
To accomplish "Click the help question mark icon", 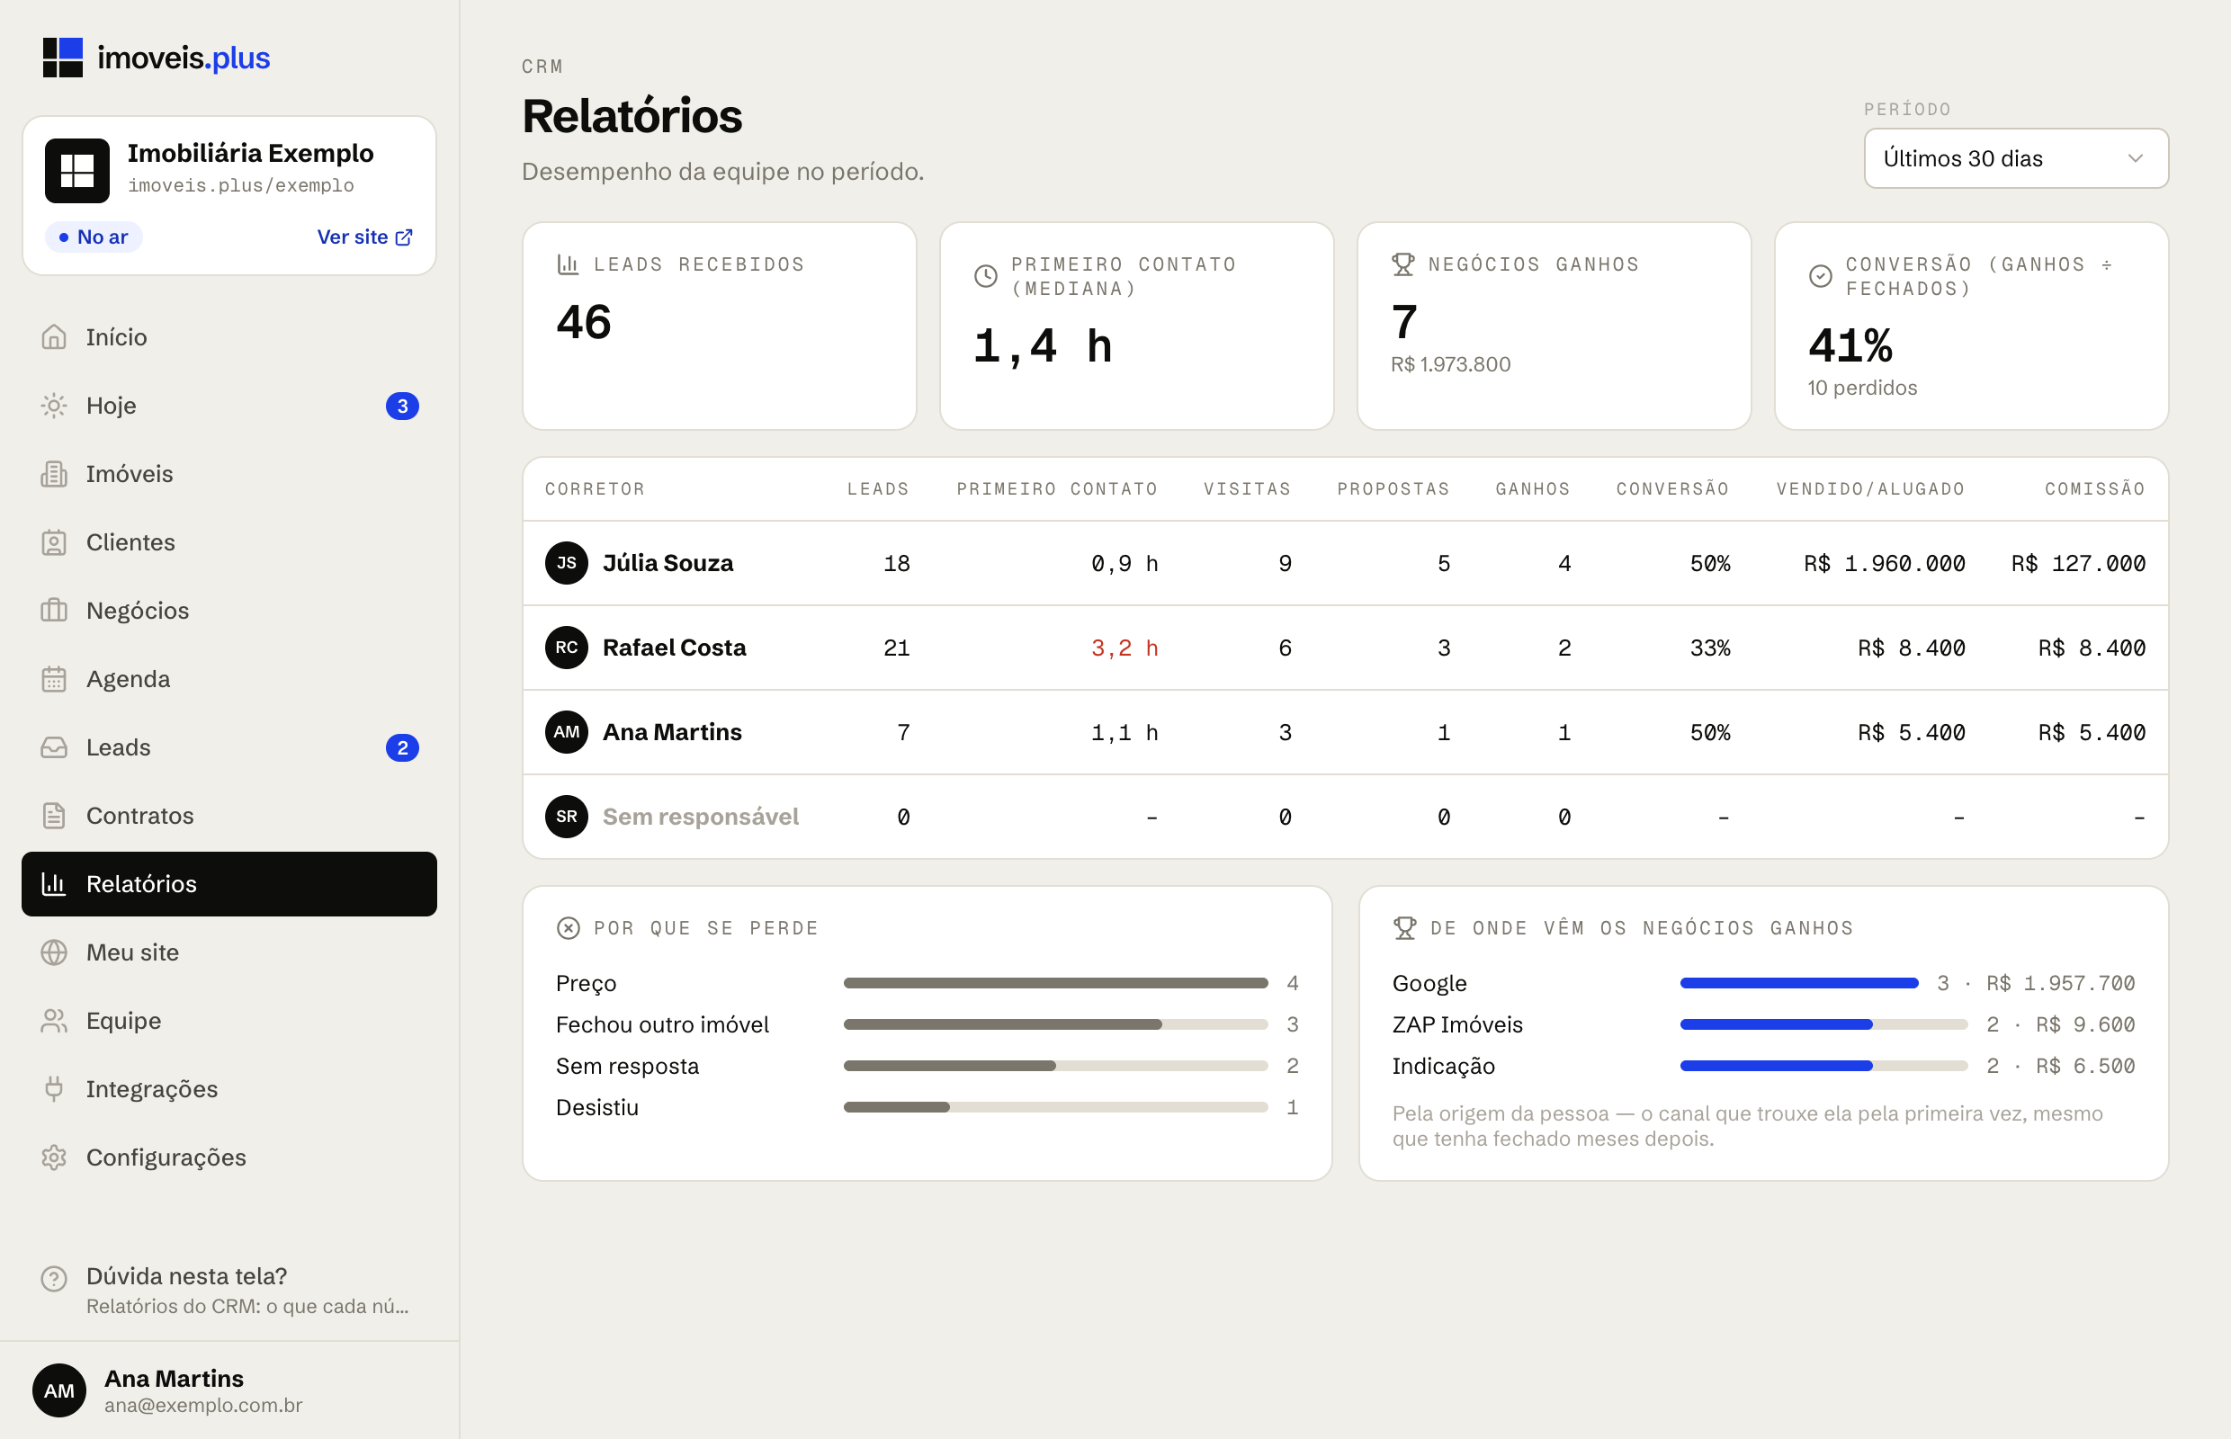I will click(x=54, y=1278).
